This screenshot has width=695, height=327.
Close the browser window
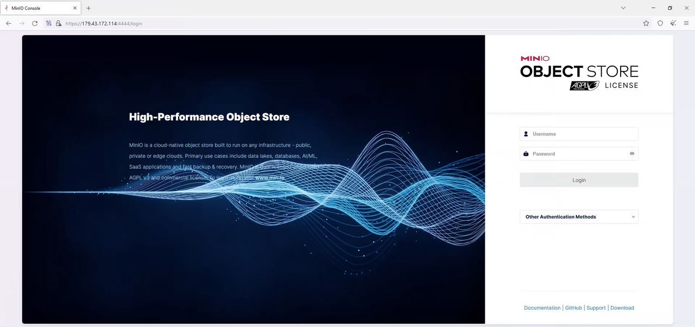(686, 8)
